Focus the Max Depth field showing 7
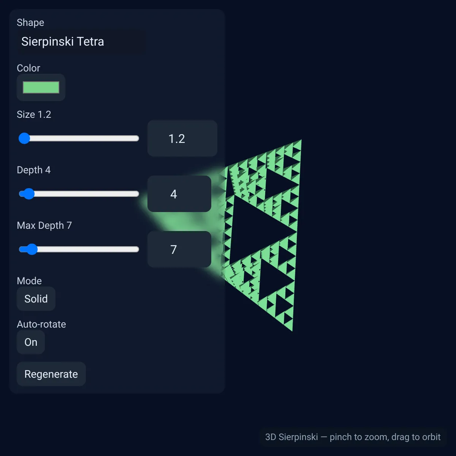The width and height of the screenshot is (456, 456). 179,249
